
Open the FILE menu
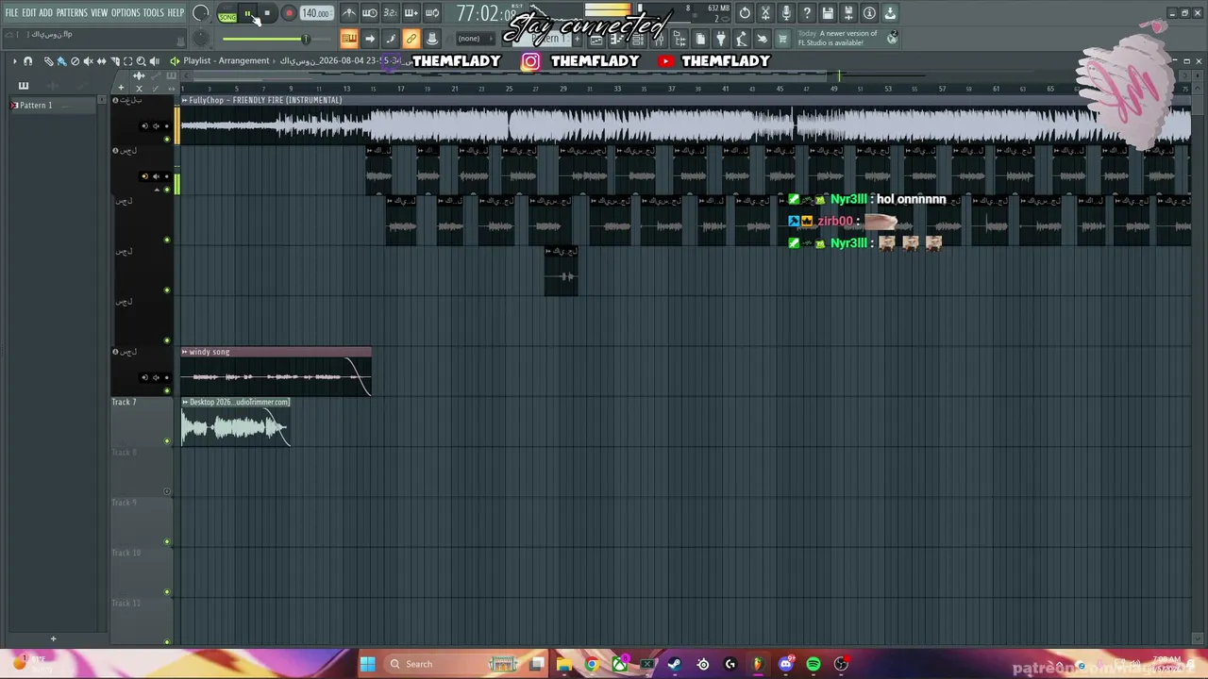(x=11, y=13)
